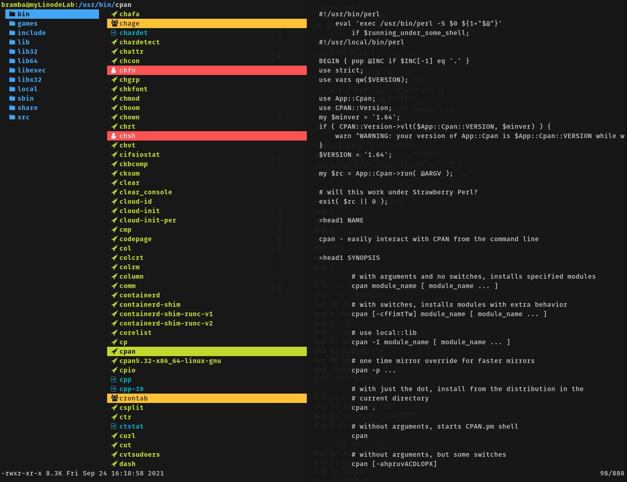Click the 98/880 position indicator
Screen dimensions: 627x482
(612, 473)
